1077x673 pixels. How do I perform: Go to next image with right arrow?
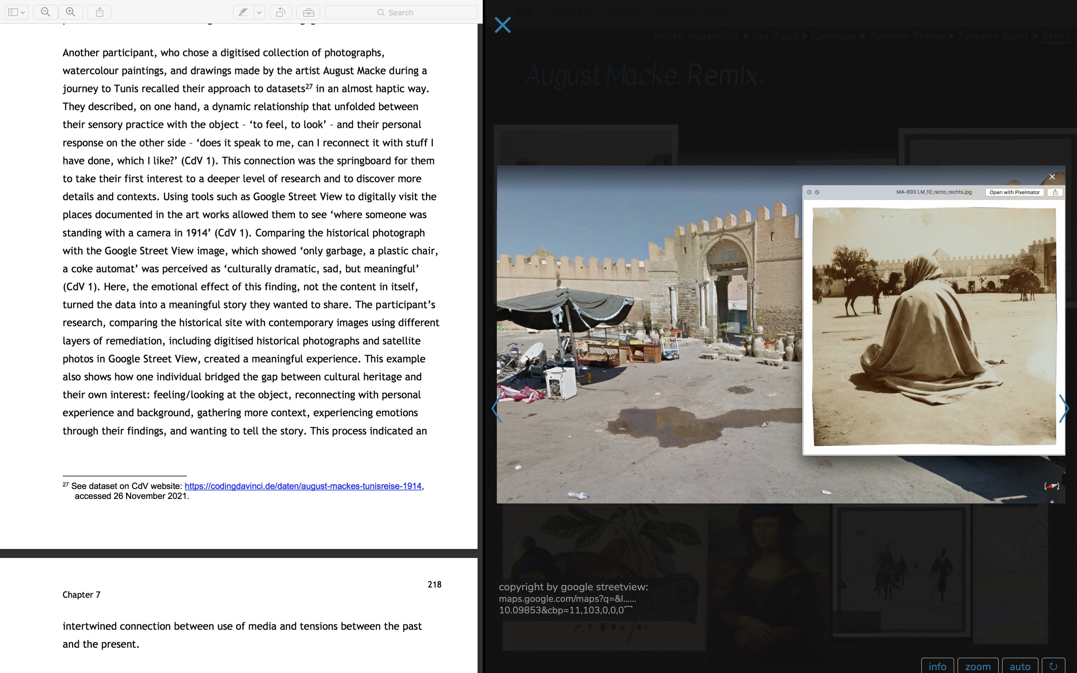click(1064, 408)
